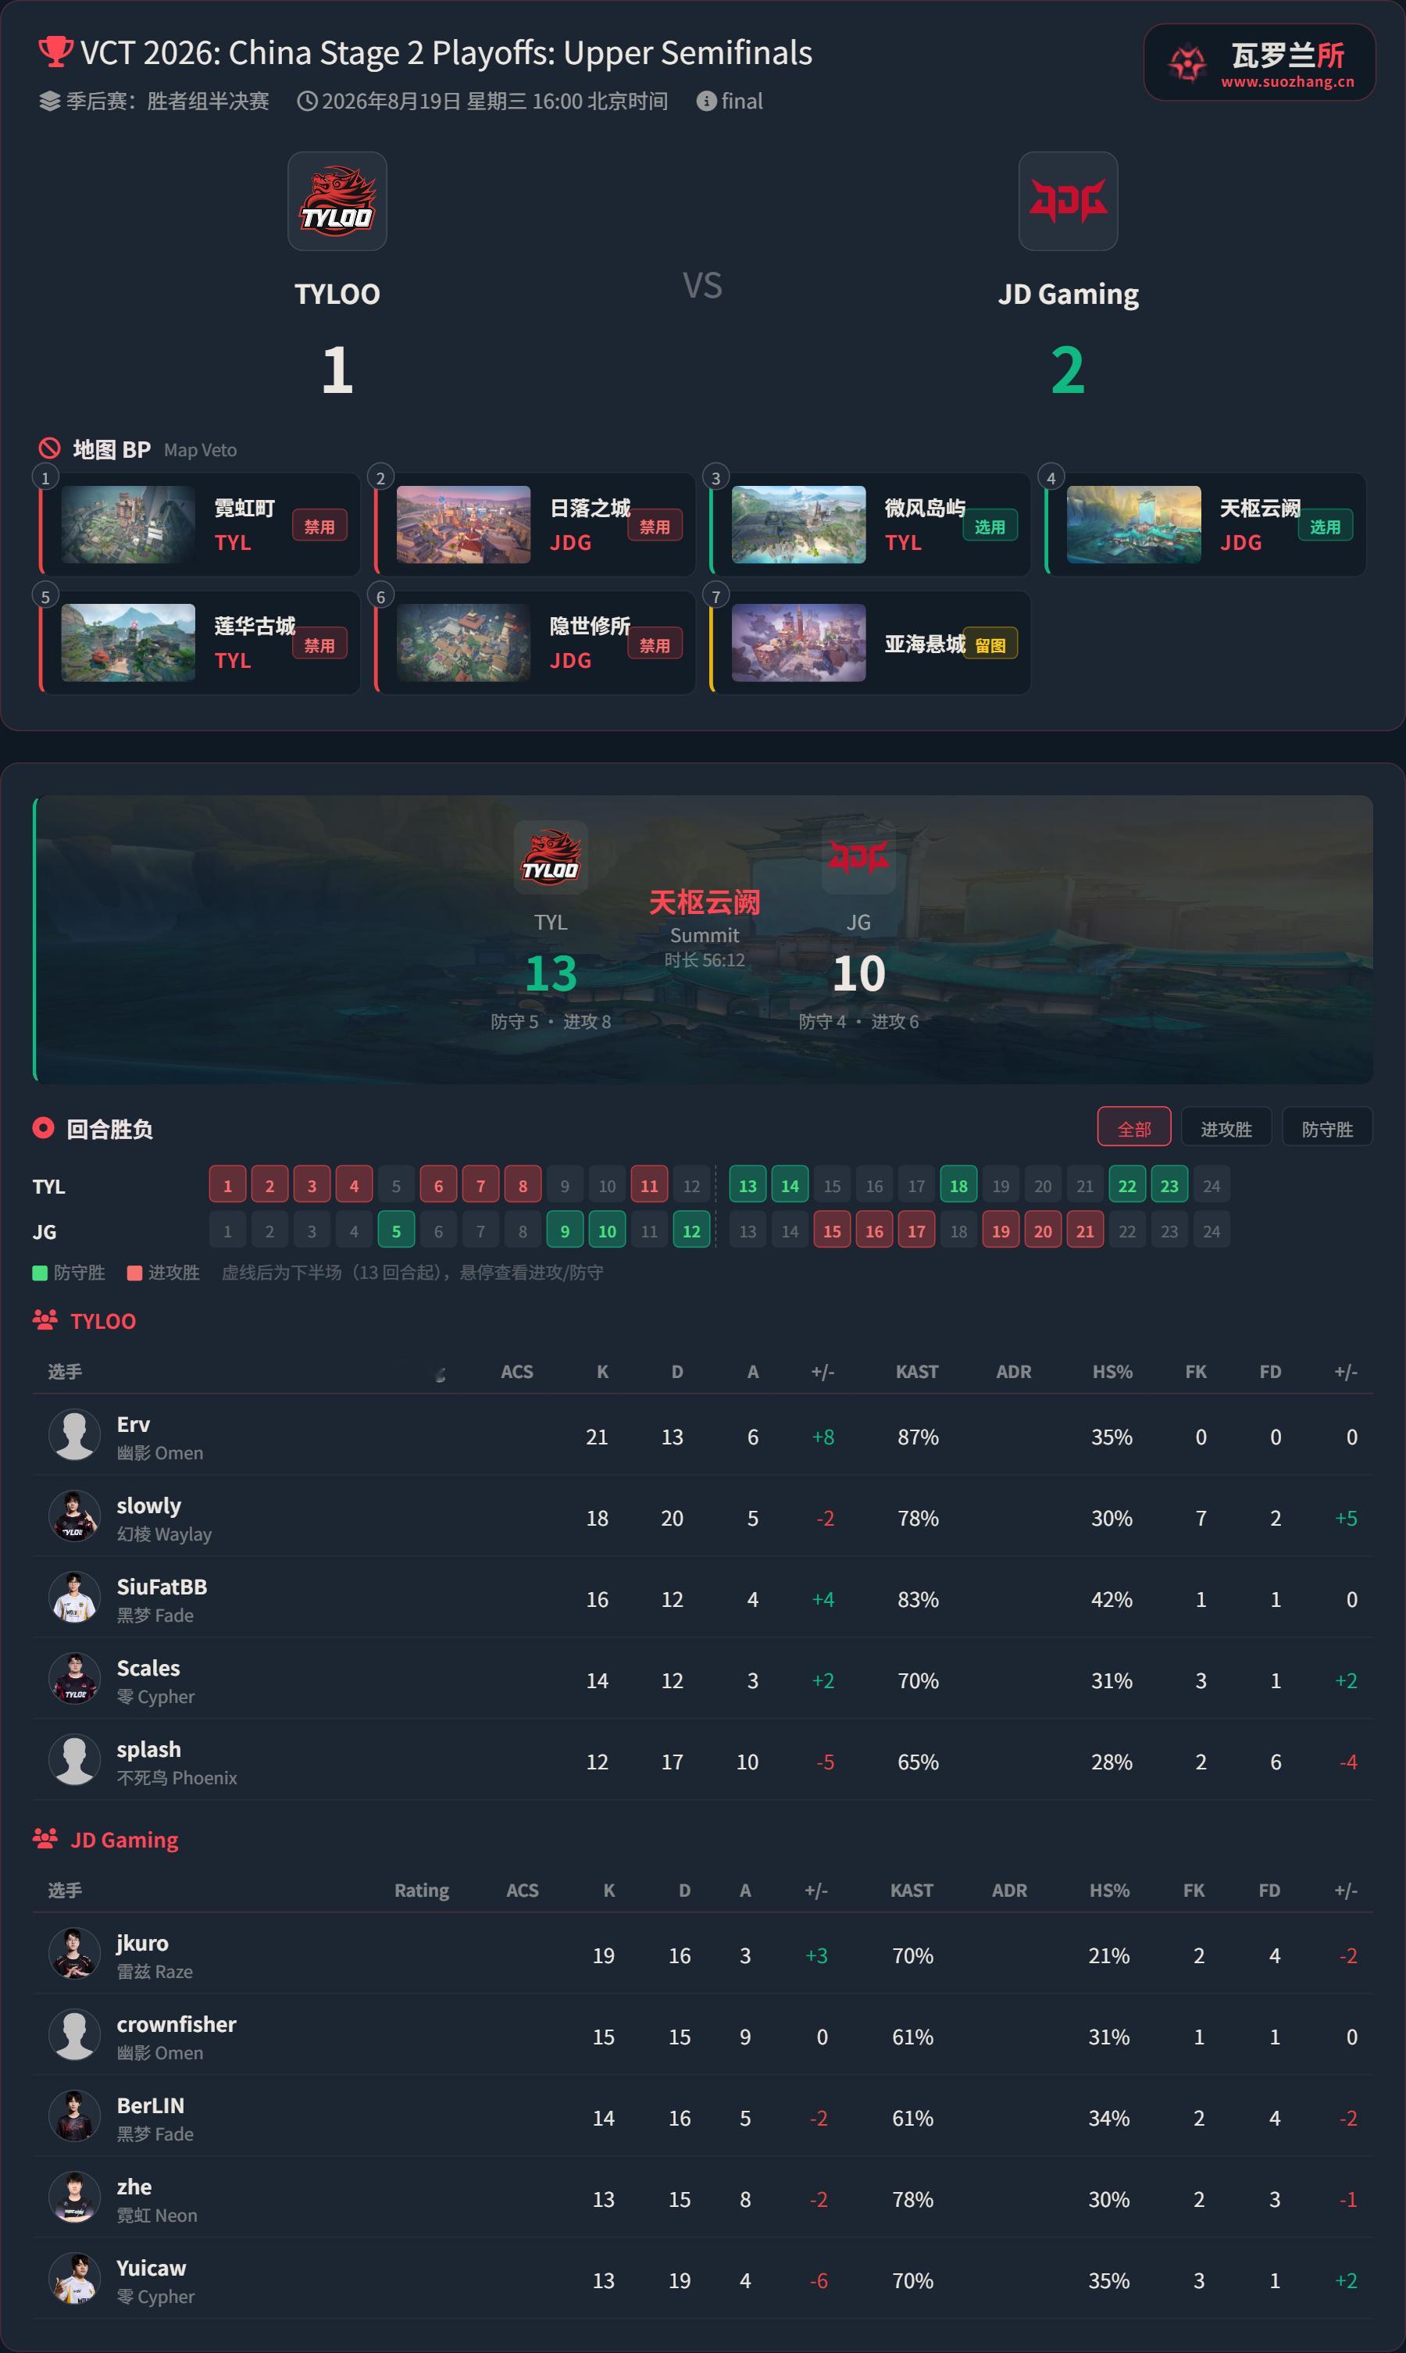The width and height of the screenshot is (1406, 2353).
Task: Open the 日落之城 map thumbnail
Action: (463, 525)
